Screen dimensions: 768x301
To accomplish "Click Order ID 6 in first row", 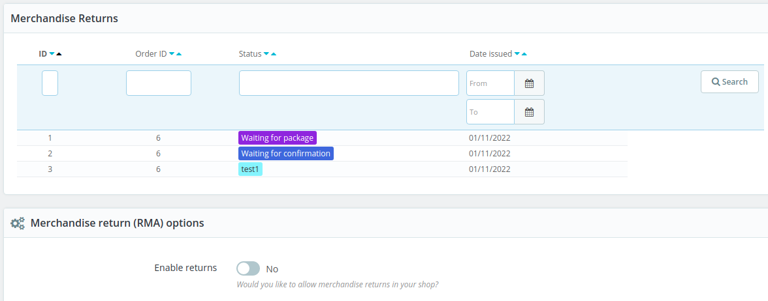I will (158, 138).
